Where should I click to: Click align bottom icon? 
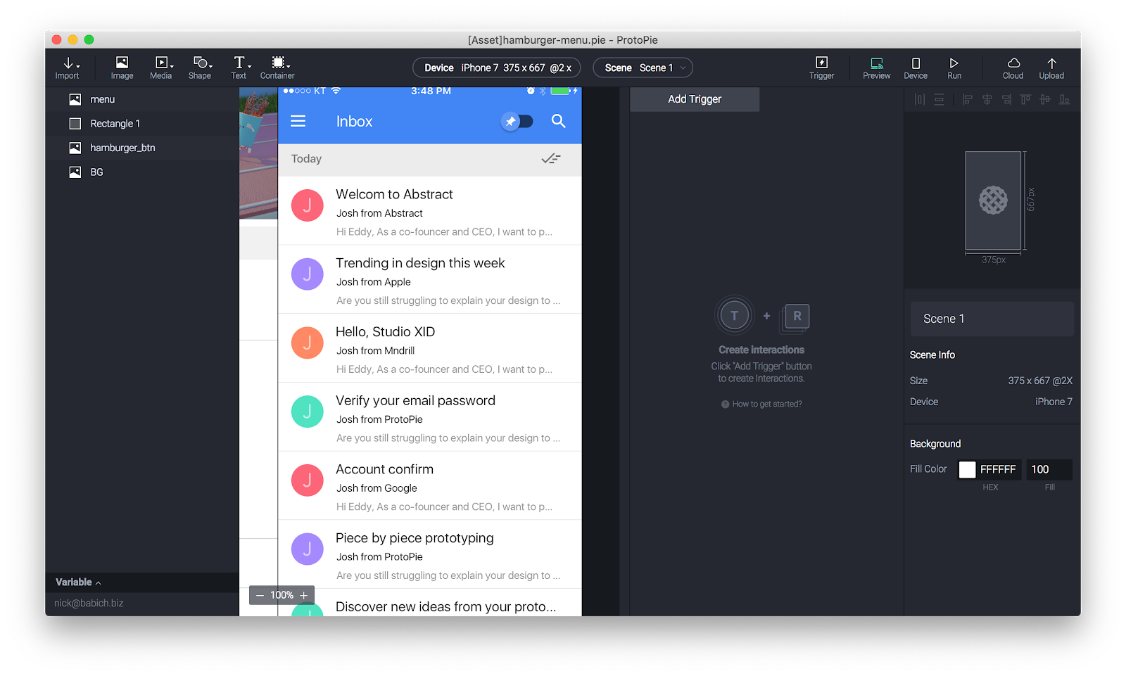click(1064, 100)
